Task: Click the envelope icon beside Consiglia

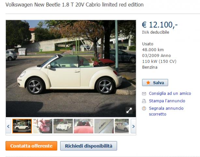Action: [144, 94]
